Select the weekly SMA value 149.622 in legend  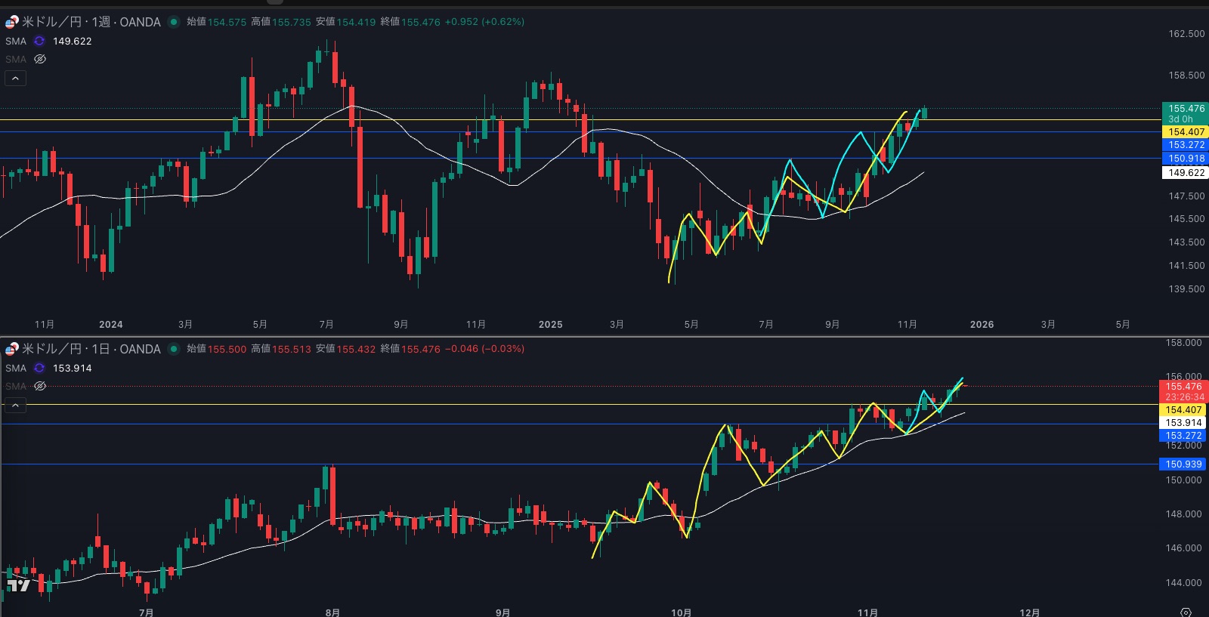(73, 42)
